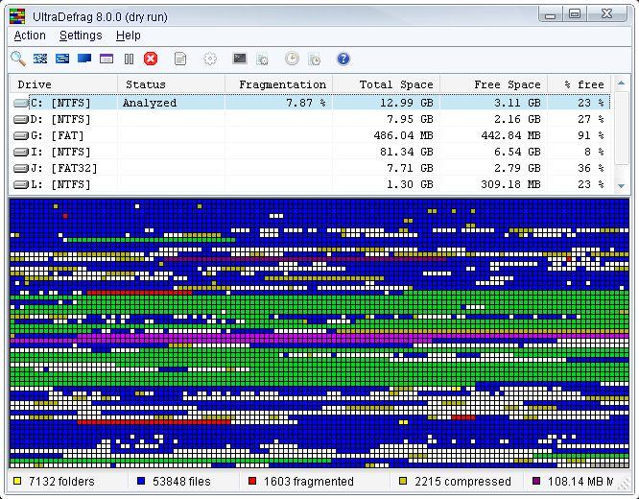The image size is (639, 499).
Task: Click the Analyzed status cell
Action: pos(150,103)
